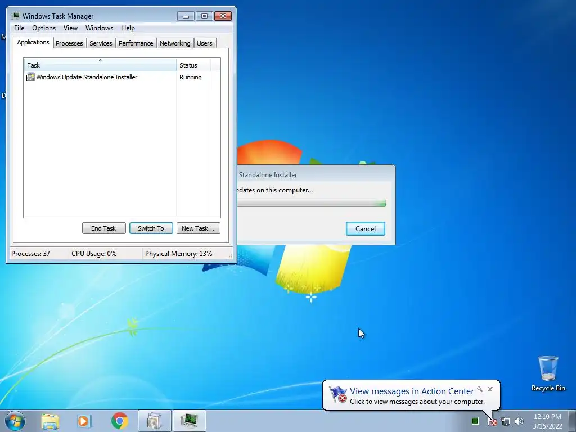This screenshot has width=576, height=432.
Task: Switch to the Processes tab
Action: click(69, 43)
